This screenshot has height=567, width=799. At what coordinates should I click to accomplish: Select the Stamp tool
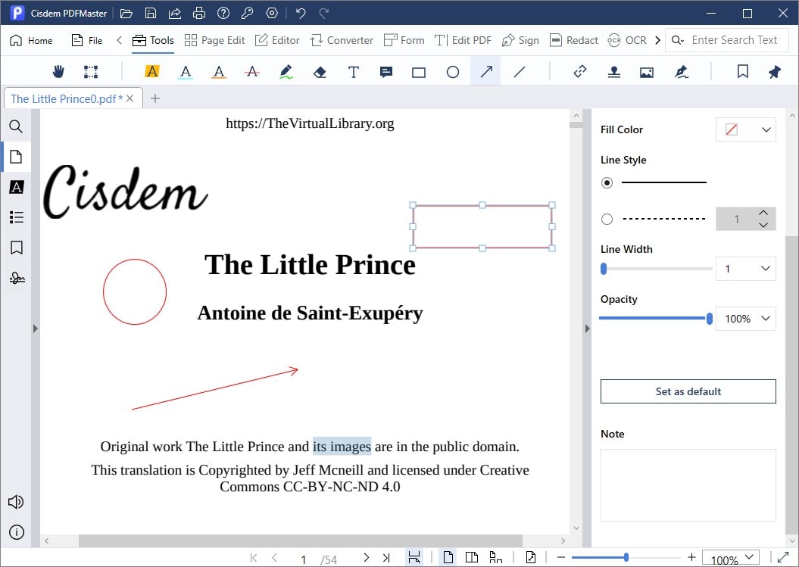pyautogui.click(x=613, y=71)
